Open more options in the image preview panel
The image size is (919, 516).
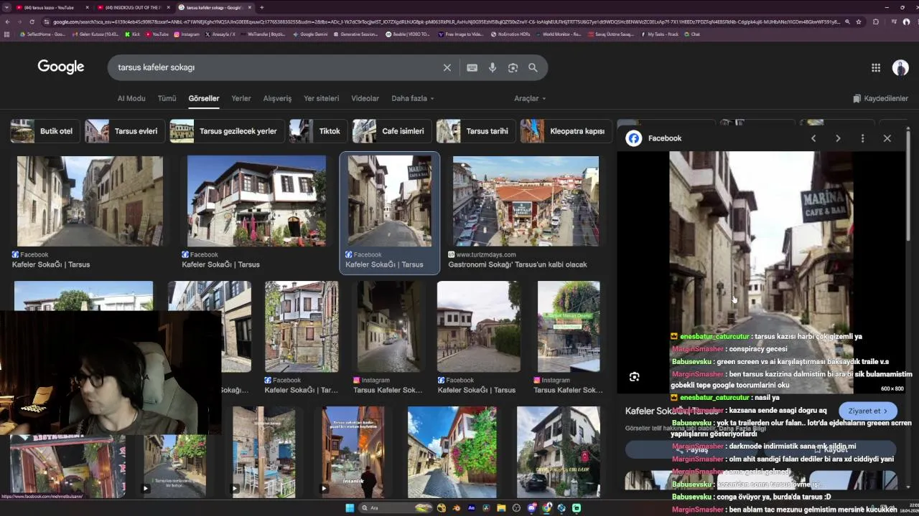[862, 138]
